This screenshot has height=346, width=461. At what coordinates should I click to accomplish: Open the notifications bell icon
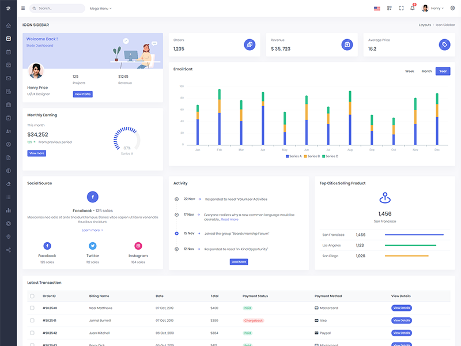coord(413,8)
